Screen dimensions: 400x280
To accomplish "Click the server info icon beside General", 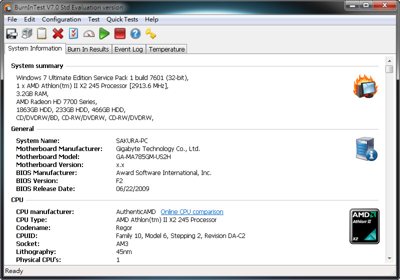I will tap(366, 149).
